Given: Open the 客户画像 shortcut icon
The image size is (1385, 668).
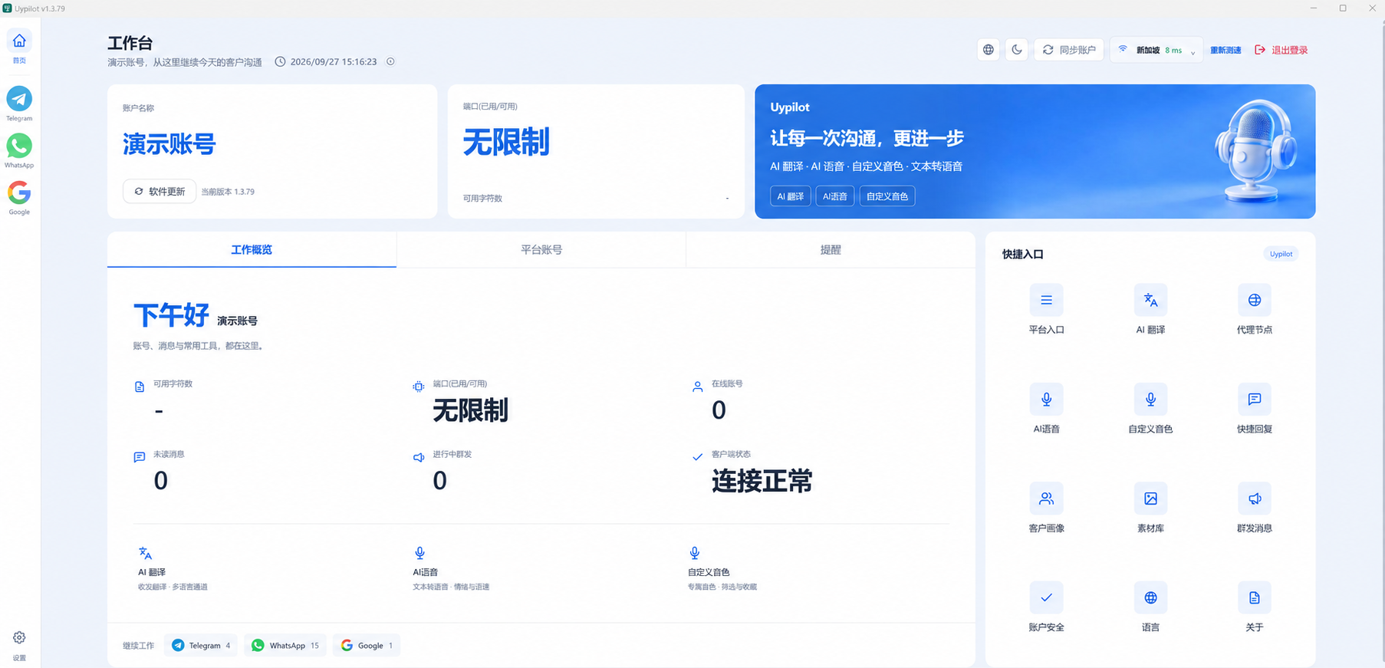Looking at the screenshot, I should pos(1046,499).
